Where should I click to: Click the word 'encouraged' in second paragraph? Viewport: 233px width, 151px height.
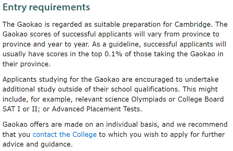(x=154, y=80)
